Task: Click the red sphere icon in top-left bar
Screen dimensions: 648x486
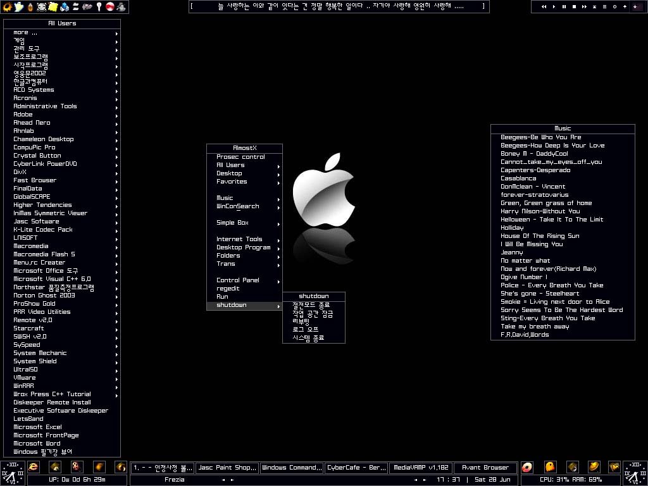Action: coord(110,6)
